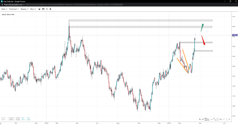Select the horizontal line tool
This screenshot has height=125, width=238.
click(212, 119)
